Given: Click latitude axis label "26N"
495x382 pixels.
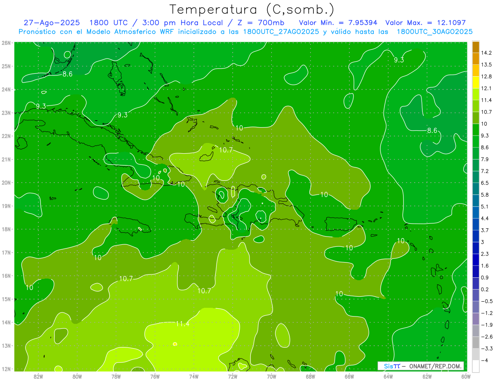Looking at the screenshot, I should click(6, 43).
